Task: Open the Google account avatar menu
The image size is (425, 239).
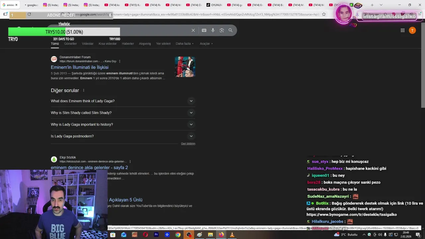Action: [412, 30]
